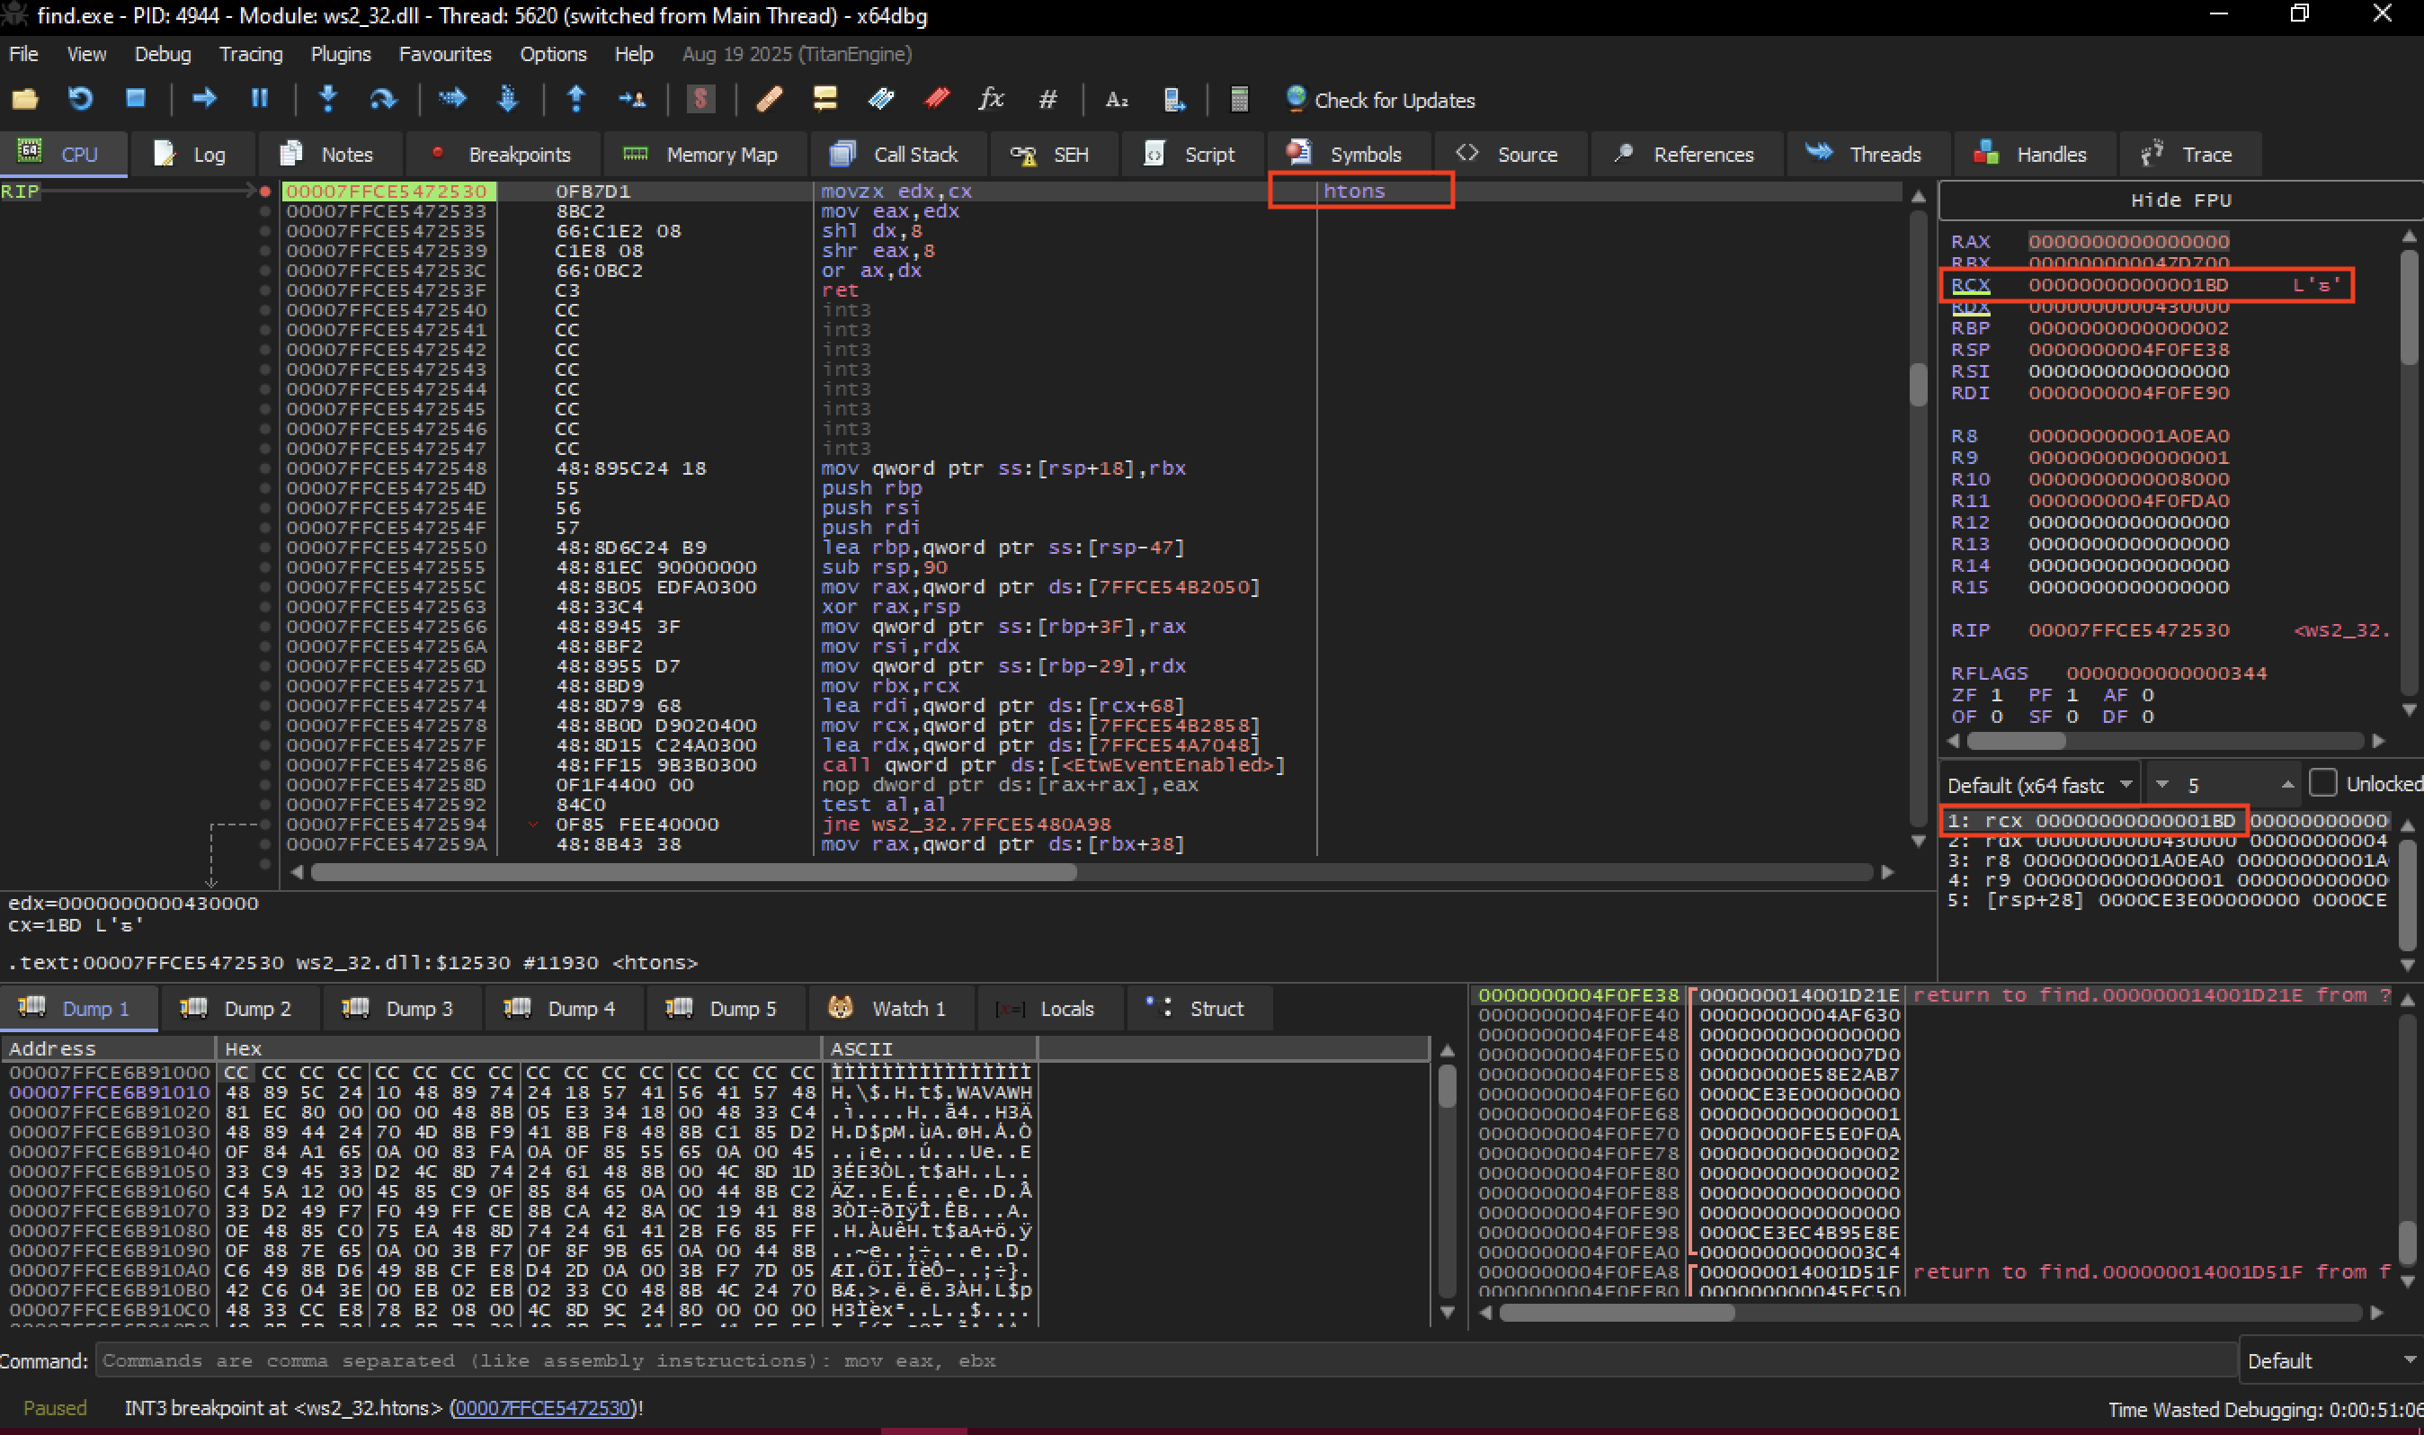Open the Default dropdown beside the command bar

pos(2330,1360)
